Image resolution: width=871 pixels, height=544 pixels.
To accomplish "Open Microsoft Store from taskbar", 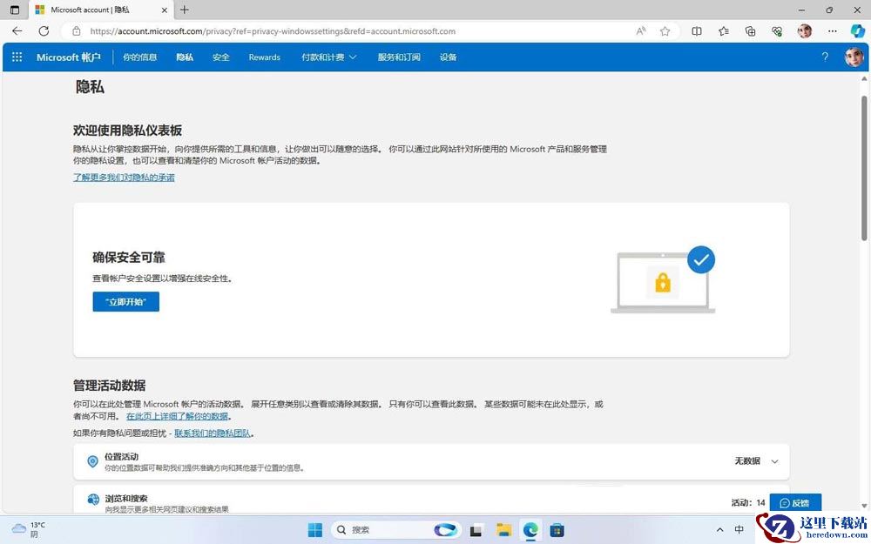I will pos(557,530).
